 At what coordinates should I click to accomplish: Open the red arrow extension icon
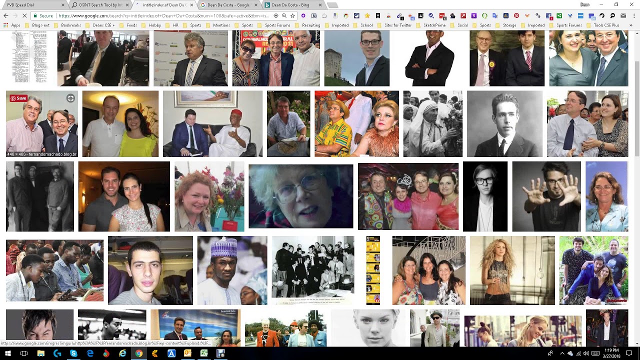pos(463,16)
